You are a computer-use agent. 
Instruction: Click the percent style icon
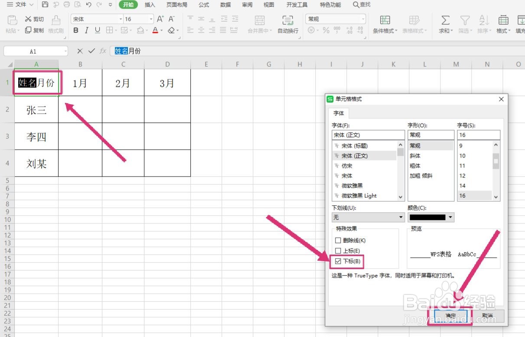[326, 30]
